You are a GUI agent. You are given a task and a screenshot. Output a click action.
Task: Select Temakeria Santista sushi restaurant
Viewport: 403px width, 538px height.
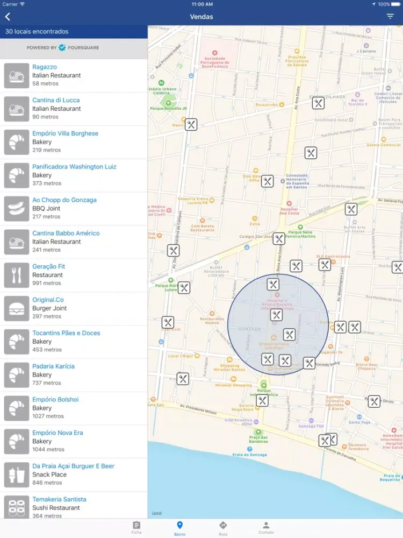74,506
